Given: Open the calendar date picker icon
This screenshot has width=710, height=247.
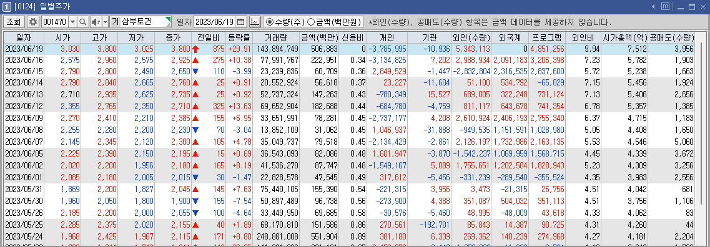Looking at the screenshot, I should point(241,22).
